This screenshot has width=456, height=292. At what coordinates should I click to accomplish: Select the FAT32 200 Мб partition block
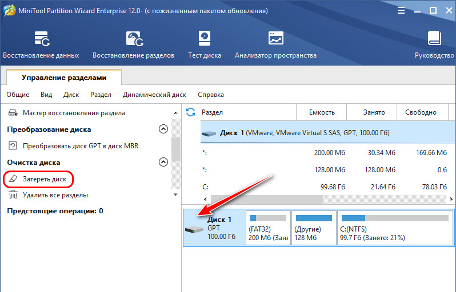[268, 228]
